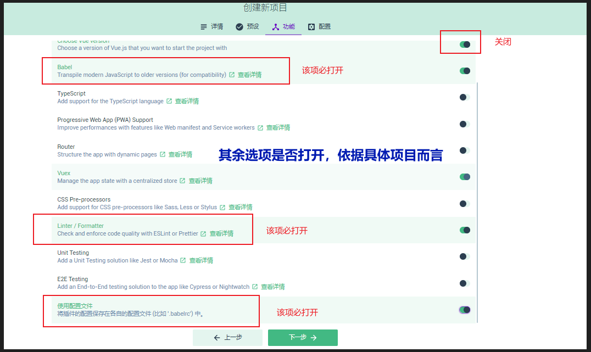Screen dimensions: 591x352
Task: Click external link icon in Linter row
Action: point(203,234)
